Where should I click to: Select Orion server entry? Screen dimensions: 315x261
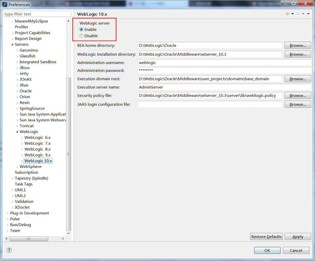25,97
